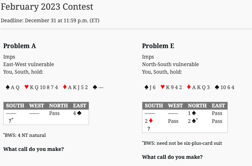
Task: Click the club symbol in Problem A hand
Action: tap(95, 87)
